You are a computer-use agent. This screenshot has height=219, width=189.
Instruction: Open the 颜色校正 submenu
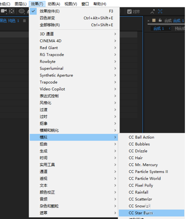[x=74, y=192]
